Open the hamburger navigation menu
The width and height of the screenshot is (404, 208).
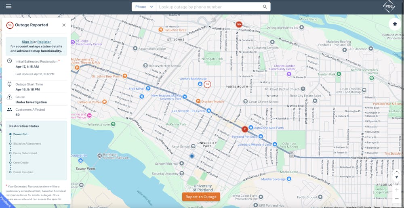(8, 6)
